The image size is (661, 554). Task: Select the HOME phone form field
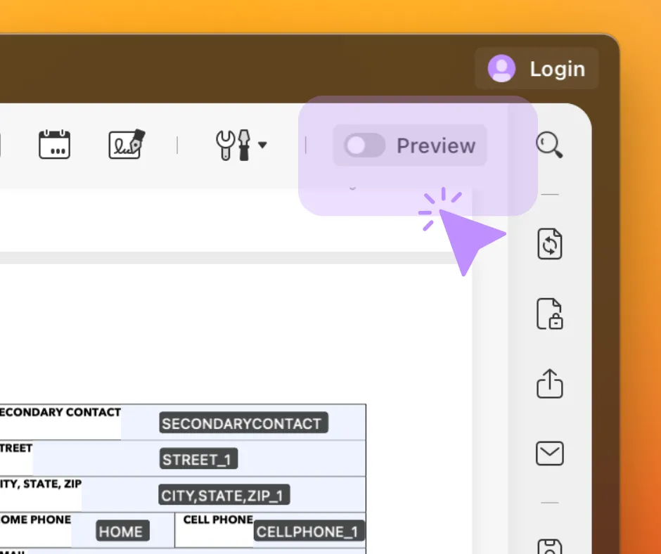(x=121, y=531)
